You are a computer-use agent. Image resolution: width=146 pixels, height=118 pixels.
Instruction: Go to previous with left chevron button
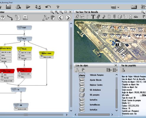coord(60,18)
